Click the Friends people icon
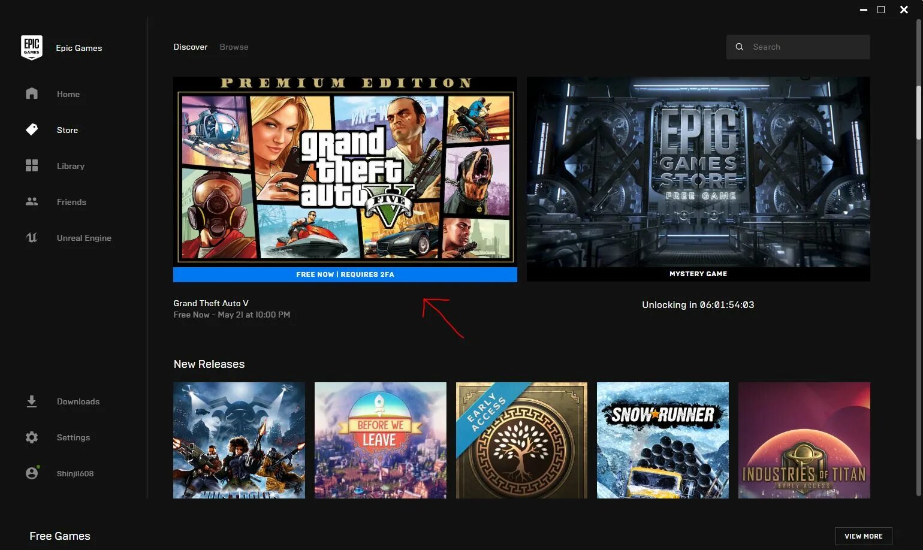Viewport: 923px width, 550px height. 32,201
